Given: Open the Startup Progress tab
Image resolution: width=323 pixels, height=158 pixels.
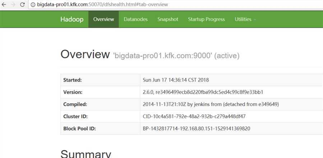Looking at the screenshot, I should pos(206,19).
